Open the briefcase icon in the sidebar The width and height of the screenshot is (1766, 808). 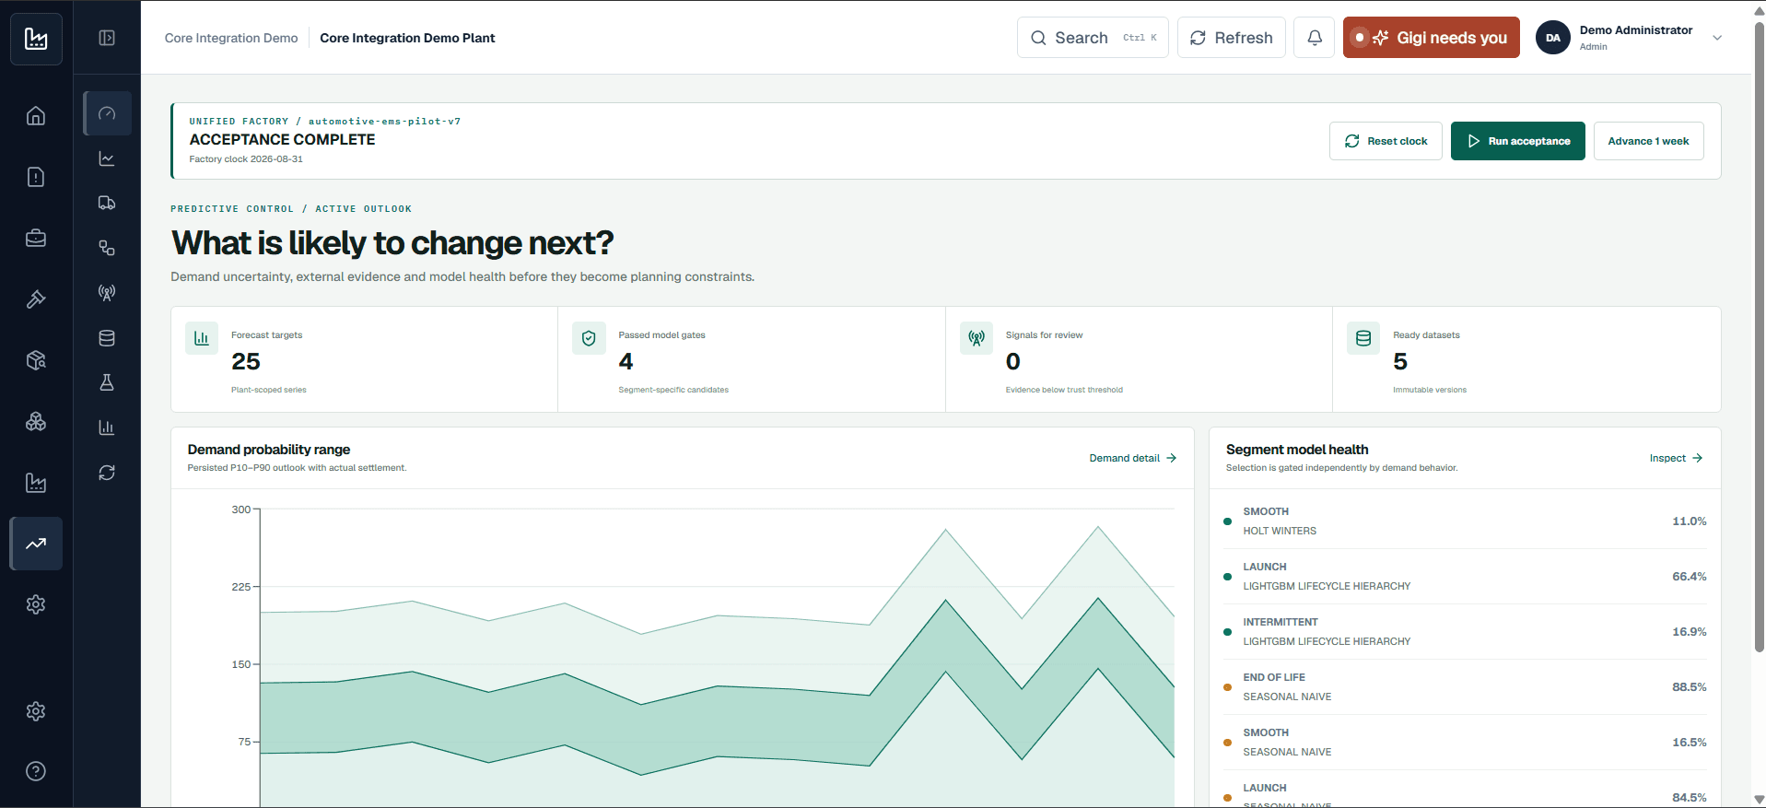point(36,239)
